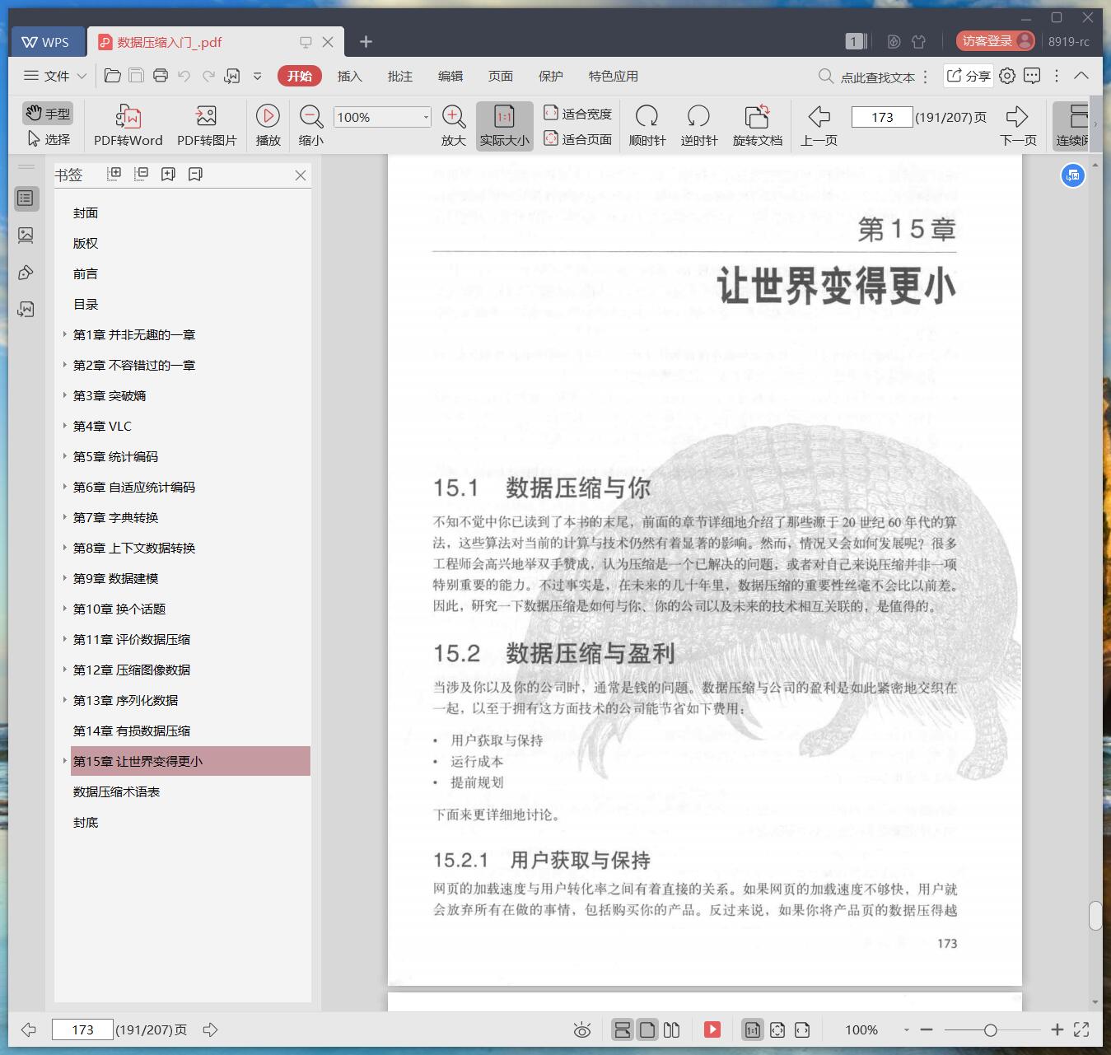Image resolution: width=1111 pixels, height=1055 pixels.
Task: Click the print icon in quick toolbar
Action: 161,76
